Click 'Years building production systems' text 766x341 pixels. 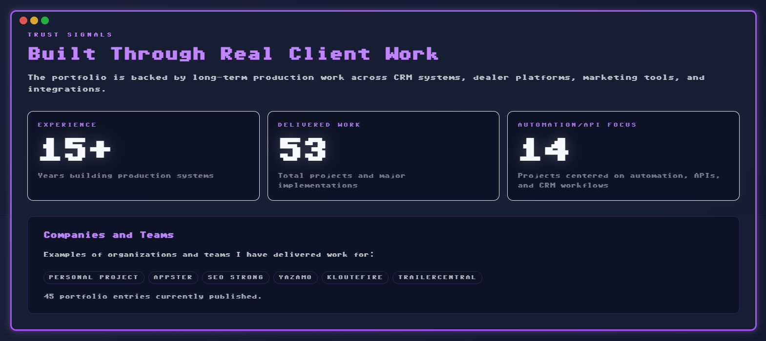click(x=125, y=175)
